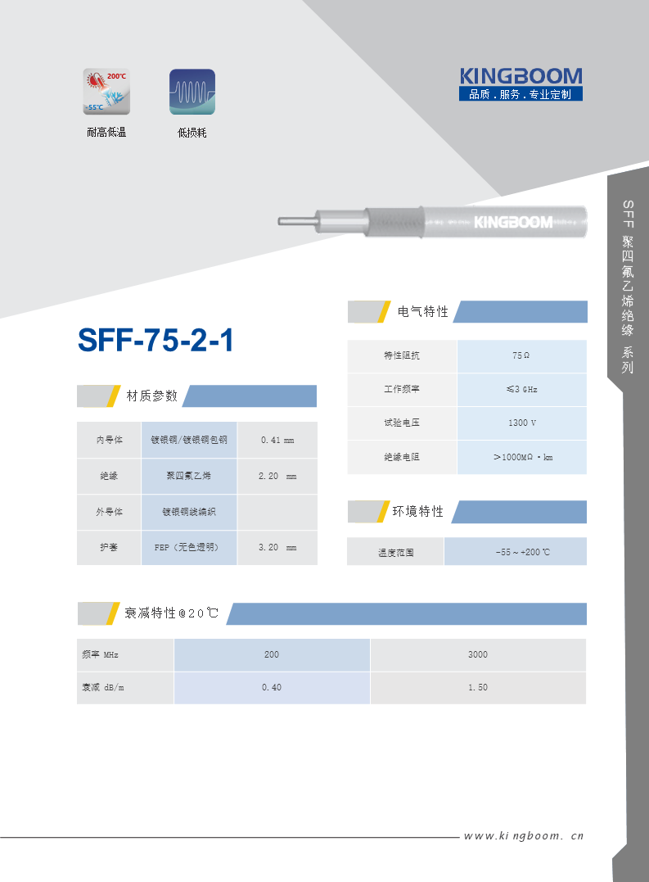Click the ≤3 GHz value
The width and height of the screenshot is (649, 882).
tap(522, 389)
